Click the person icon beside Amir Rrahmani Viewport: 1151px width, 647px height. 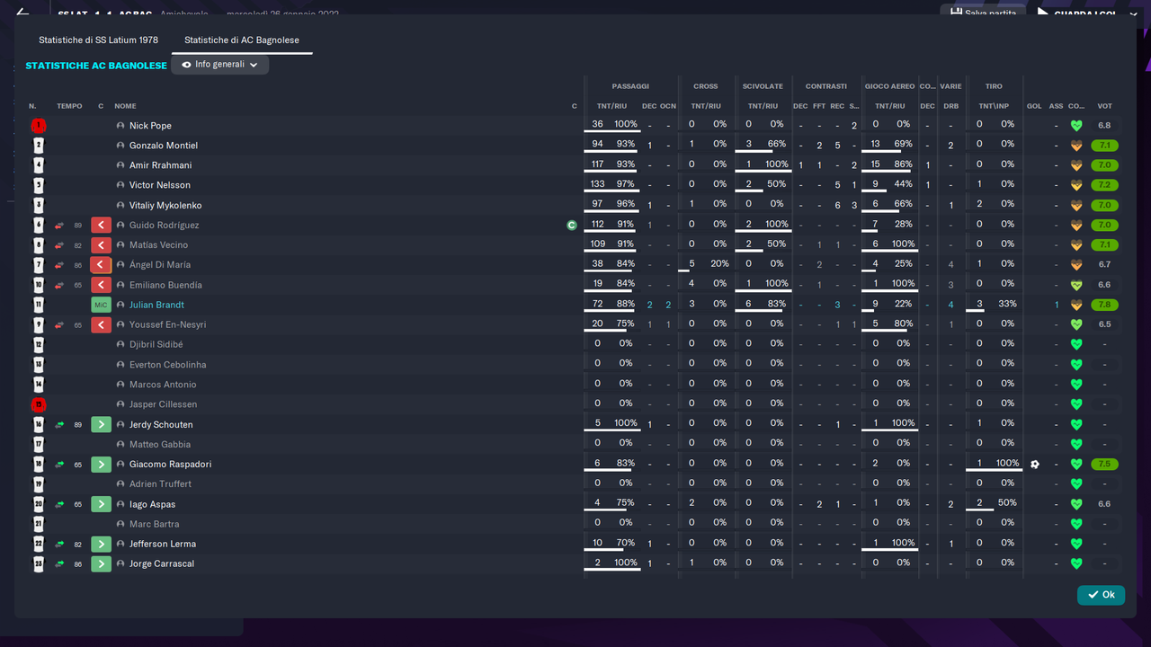point(120,165)
